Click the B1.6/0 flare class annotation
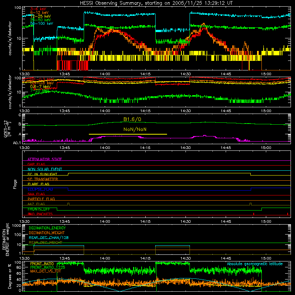This screenshot has height=295, width=295. [132, 119]
